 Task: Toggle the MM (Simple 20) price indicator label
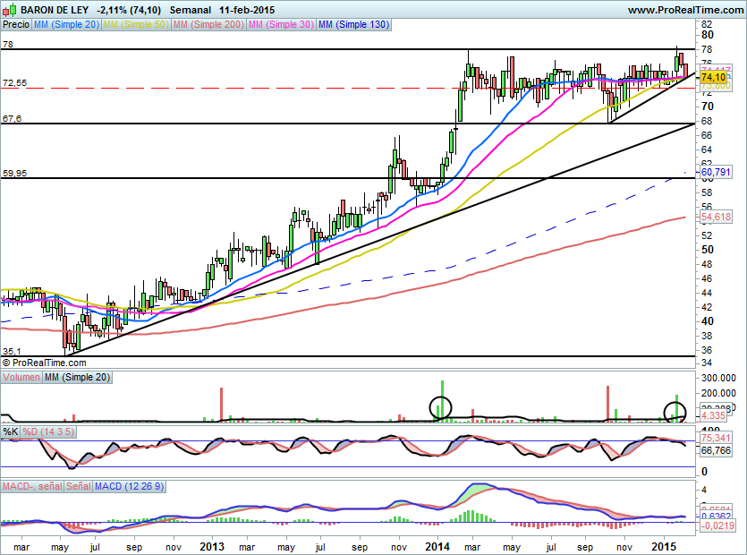pos(66,25)
